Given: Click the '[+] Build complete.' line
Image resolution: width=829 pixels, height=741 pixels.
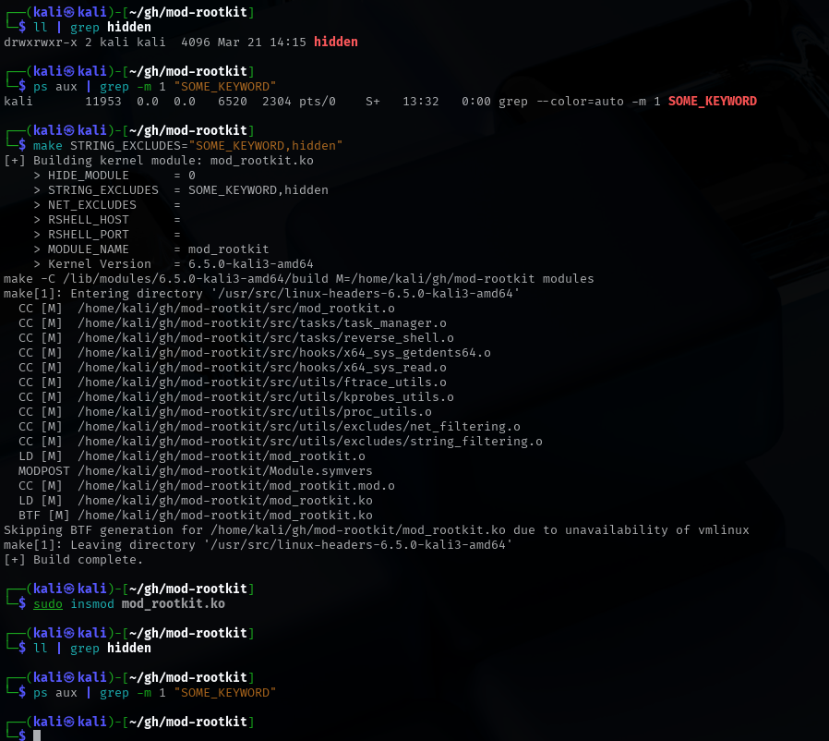Looking at the screenshot, I should tap(74, 561).
